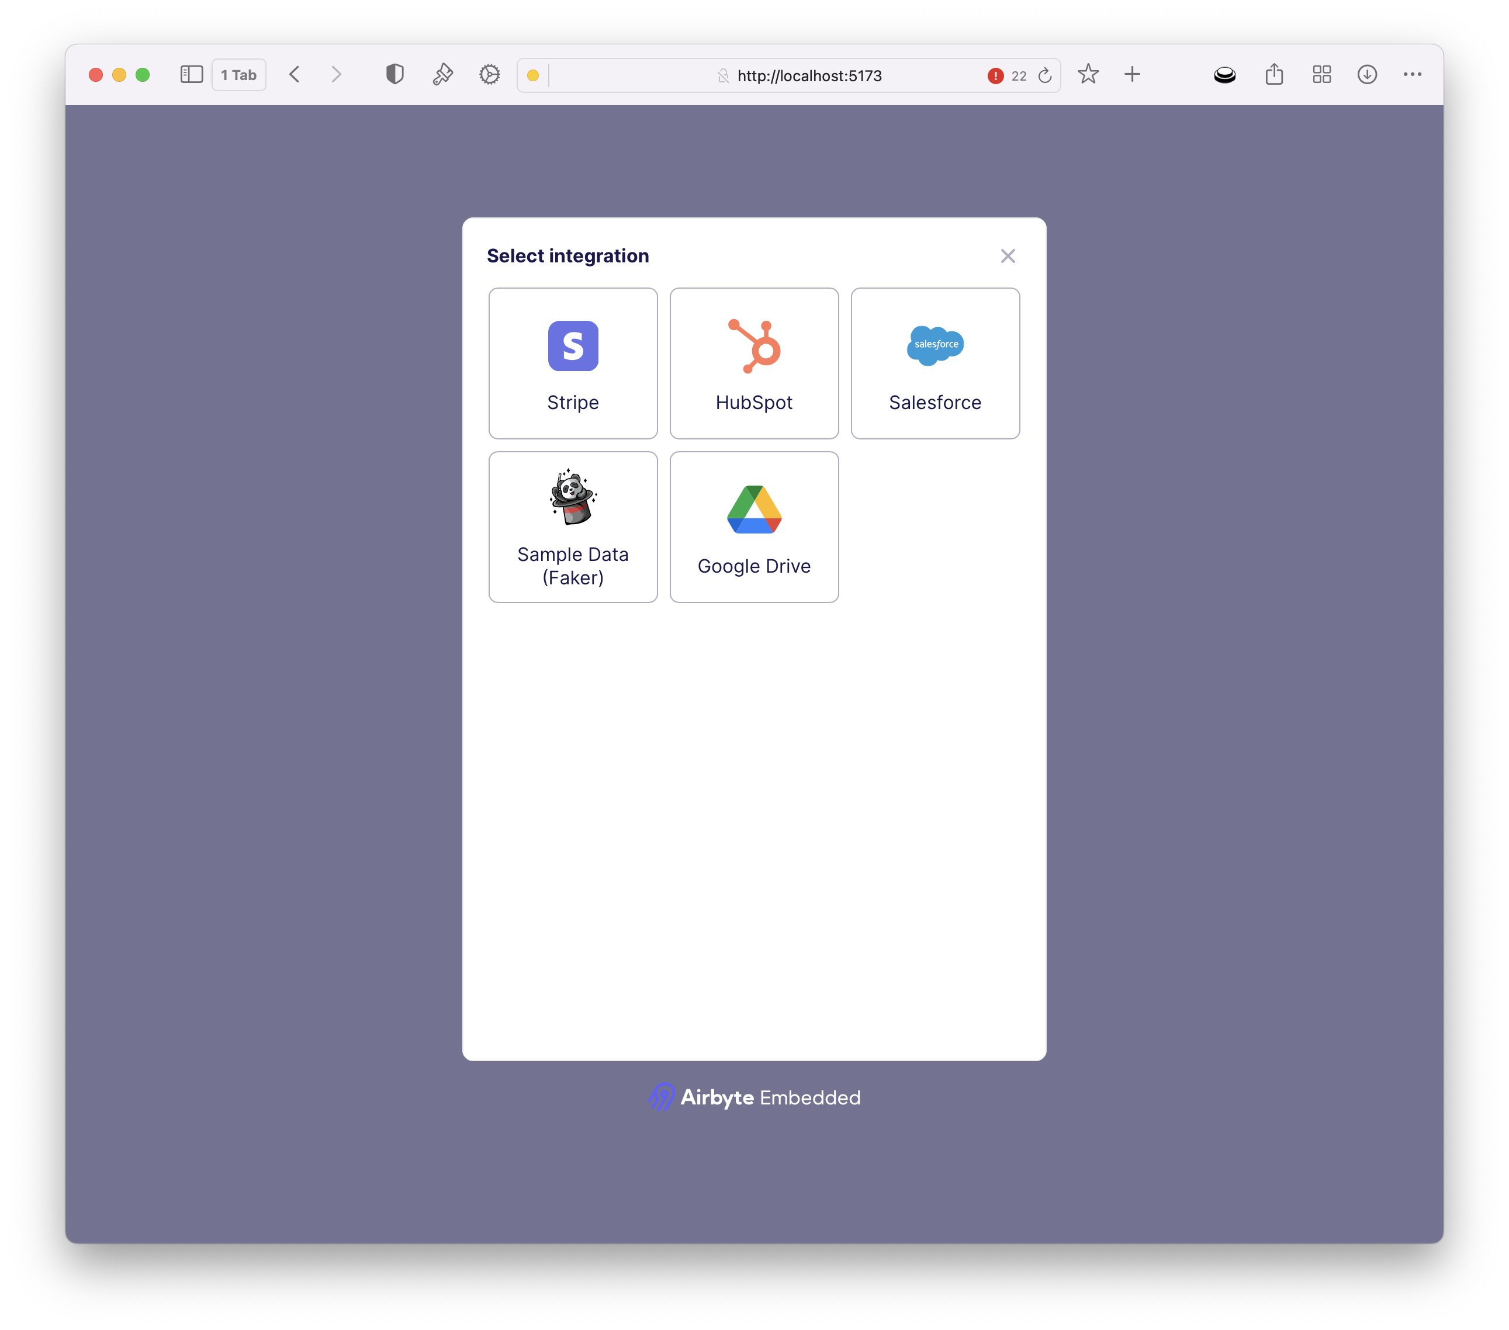
Task: Open the privacy shield report
Action: tap(395, 74)
